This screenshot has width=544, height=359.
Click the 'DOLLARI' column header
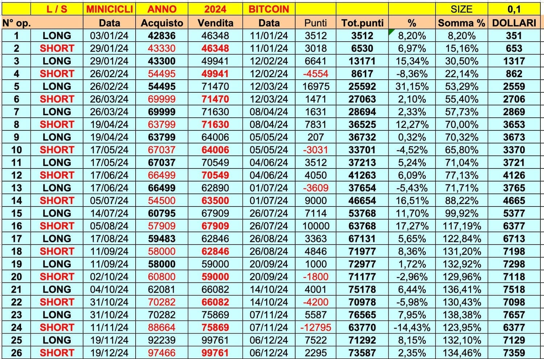(514, 23)
